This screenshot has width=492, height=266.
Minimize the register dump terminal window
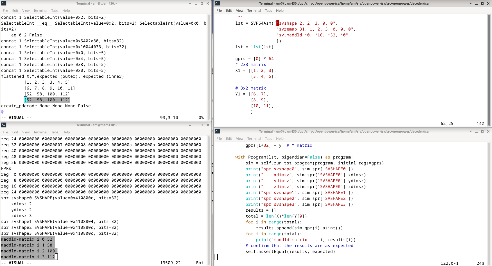(x=196, y=125)
